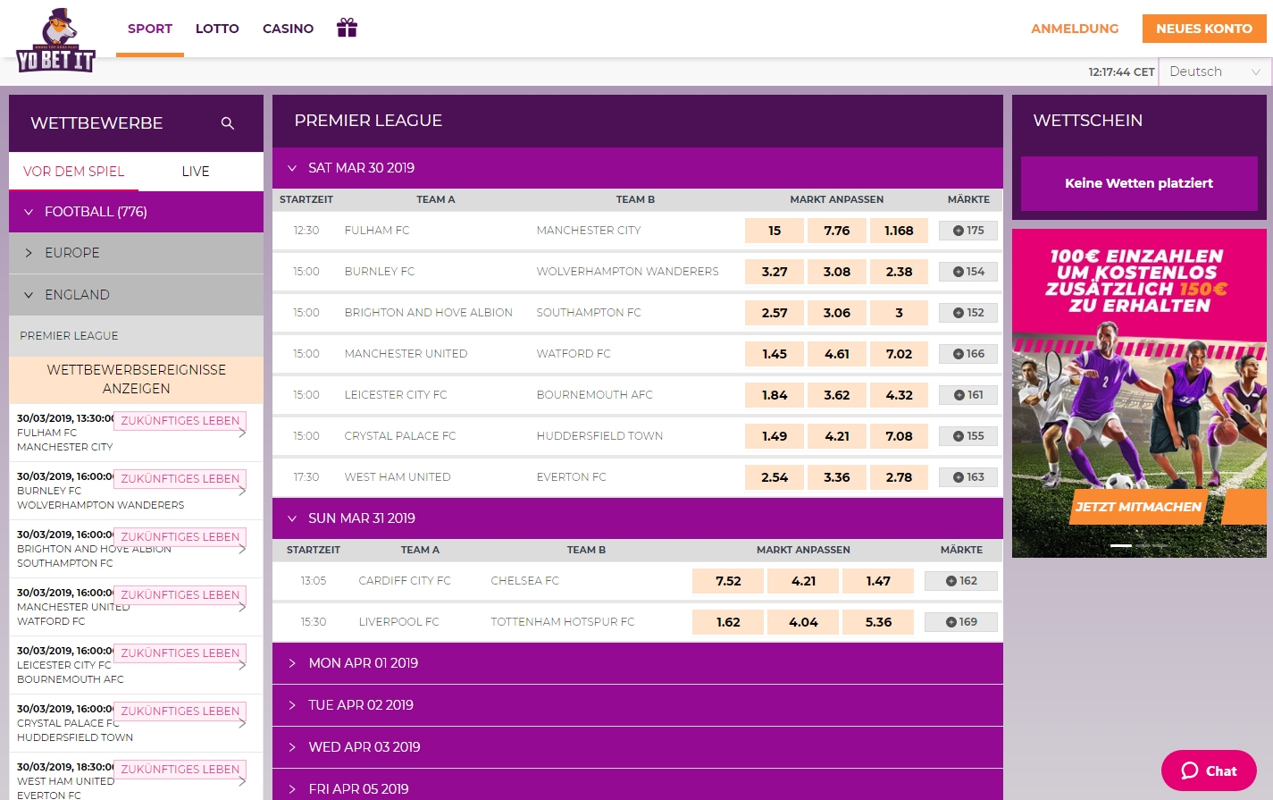Expand the Europe competitions category

click(72, 253)
